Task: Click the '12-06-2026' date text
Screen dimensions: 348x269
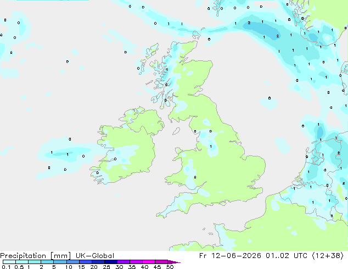Action: (236, 256)
